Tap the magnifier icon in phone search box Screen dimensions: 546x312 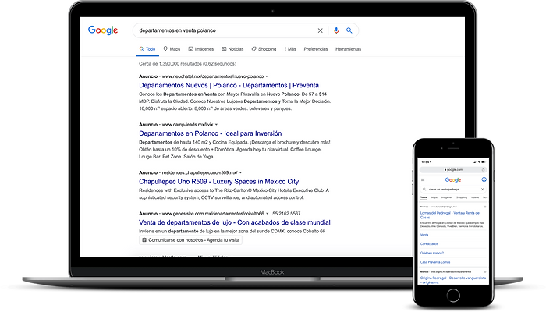click(x=424, y=189)
